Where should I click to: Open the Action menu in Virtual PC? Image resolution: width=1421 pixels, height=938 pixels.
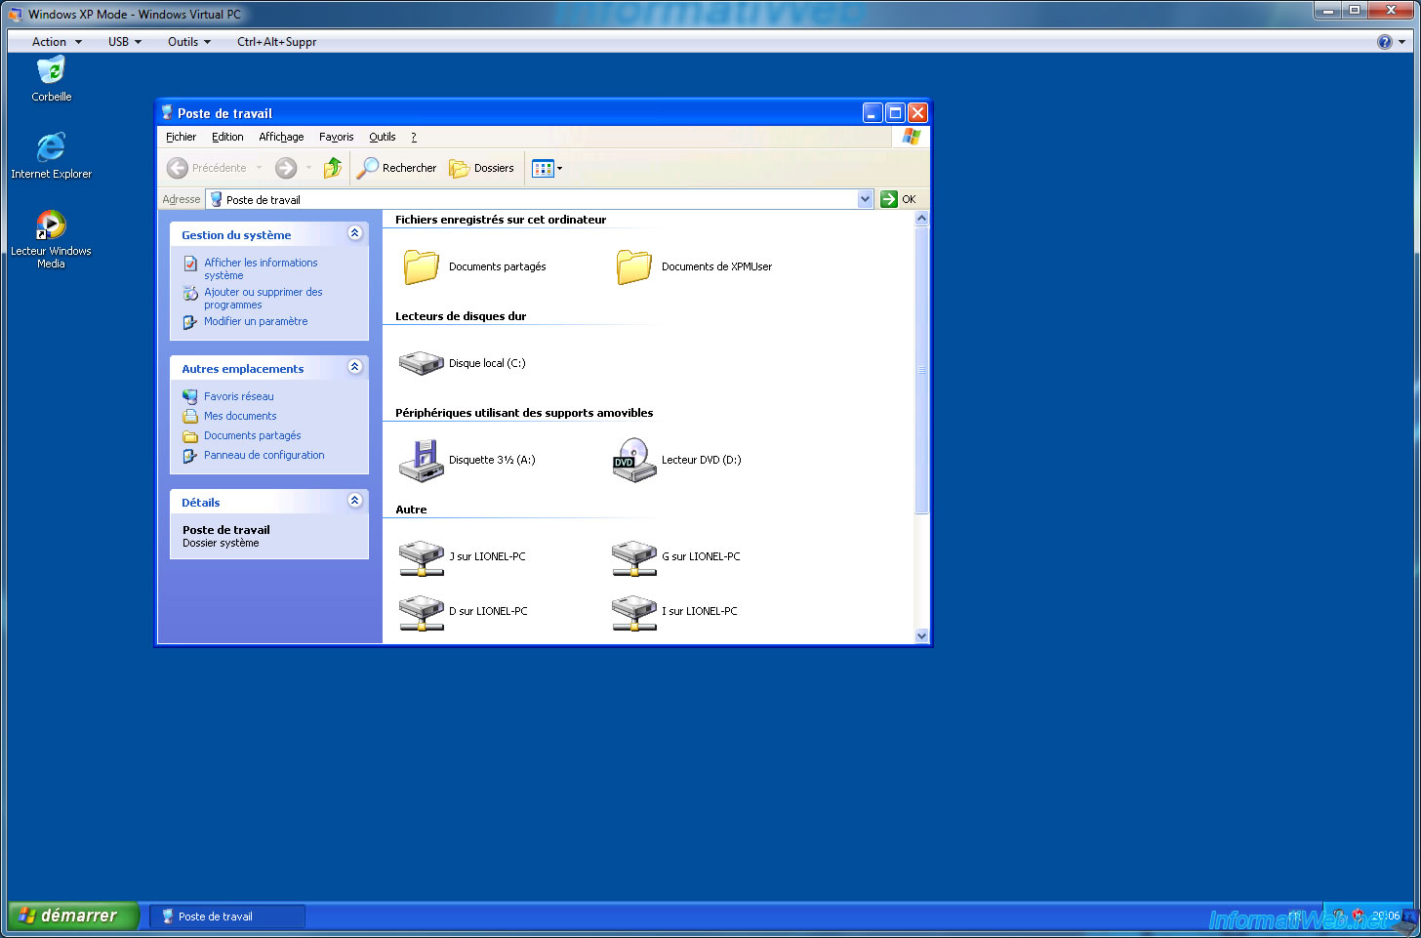[x=57, y=42]
